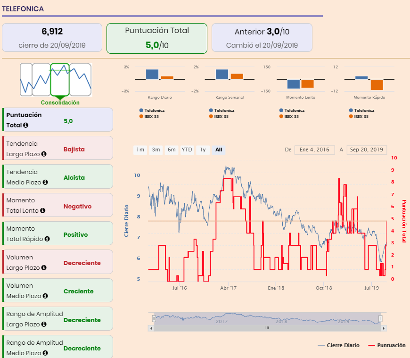The width and height of the screenshot is (410, 358).
Task: Open info icon for Volumen Medio Plazo
Action: pos(45,296)
